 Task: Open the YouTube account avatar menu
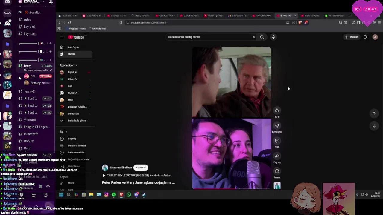pyautogui.click(x=375, y=37)
